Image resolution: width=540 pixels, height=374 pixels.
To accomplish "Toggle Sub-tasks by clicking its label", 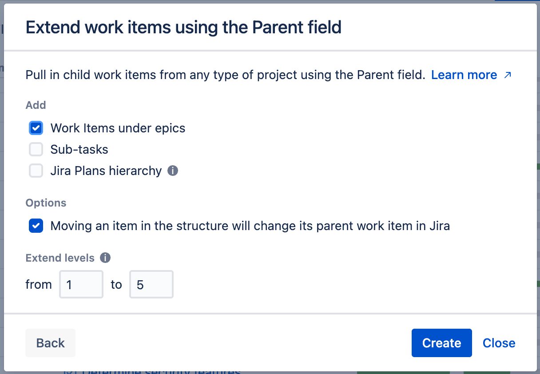I will tap(79, 149).
